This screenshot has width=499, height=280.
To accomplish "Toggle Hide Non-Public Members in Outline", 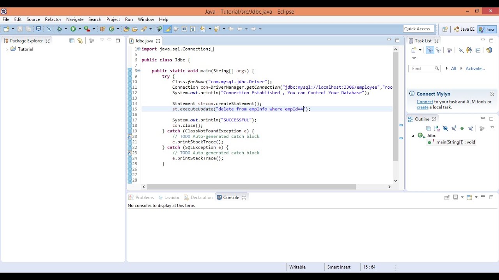I will pos(462,128).
